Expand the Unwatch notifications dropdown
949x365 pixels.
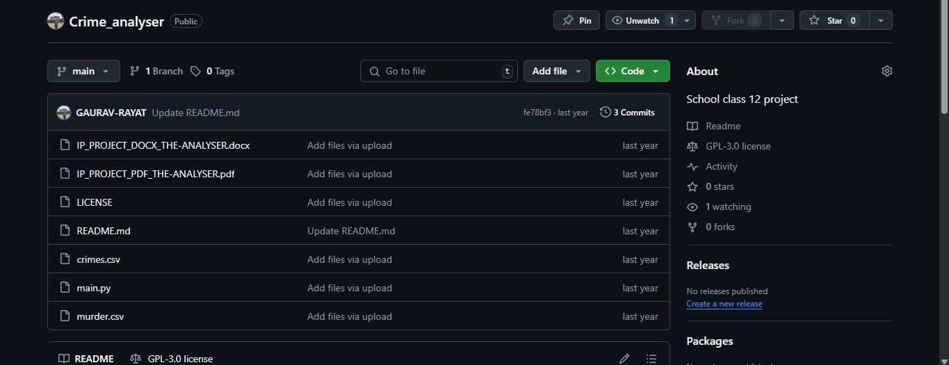[688, 21]
